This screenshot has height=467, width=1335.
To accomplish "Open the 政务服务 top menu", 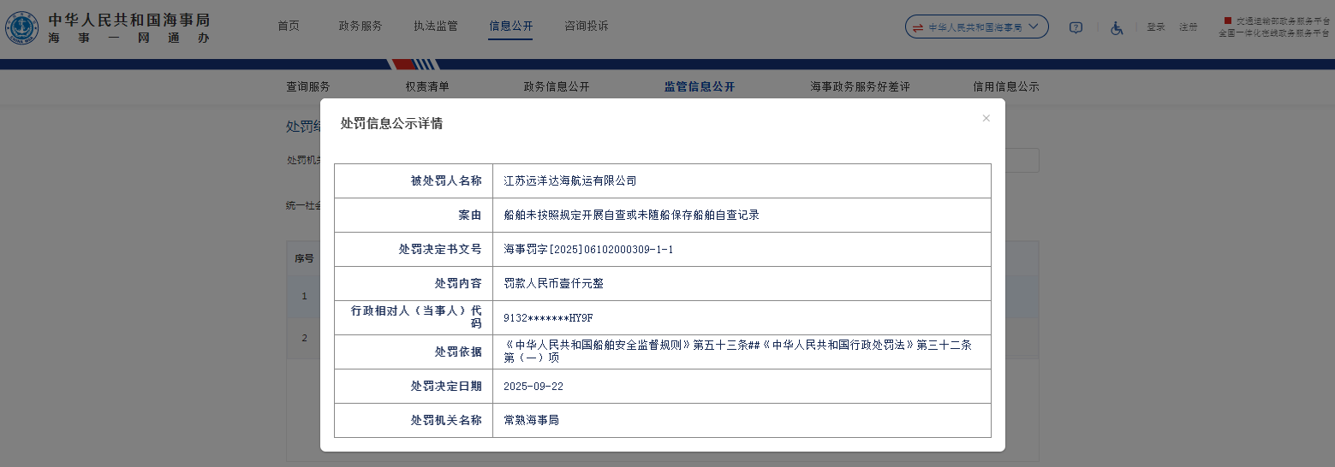I will pyautogui.click(x=361, y=26).
